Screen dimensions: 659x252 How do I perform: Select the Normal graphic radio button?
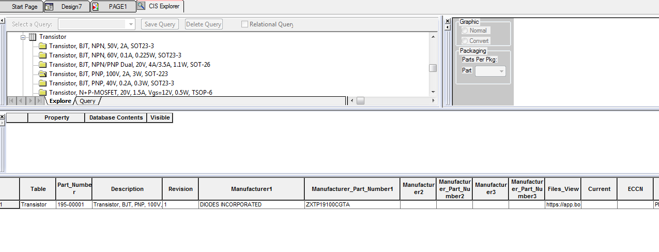click(x=465, y=31)
